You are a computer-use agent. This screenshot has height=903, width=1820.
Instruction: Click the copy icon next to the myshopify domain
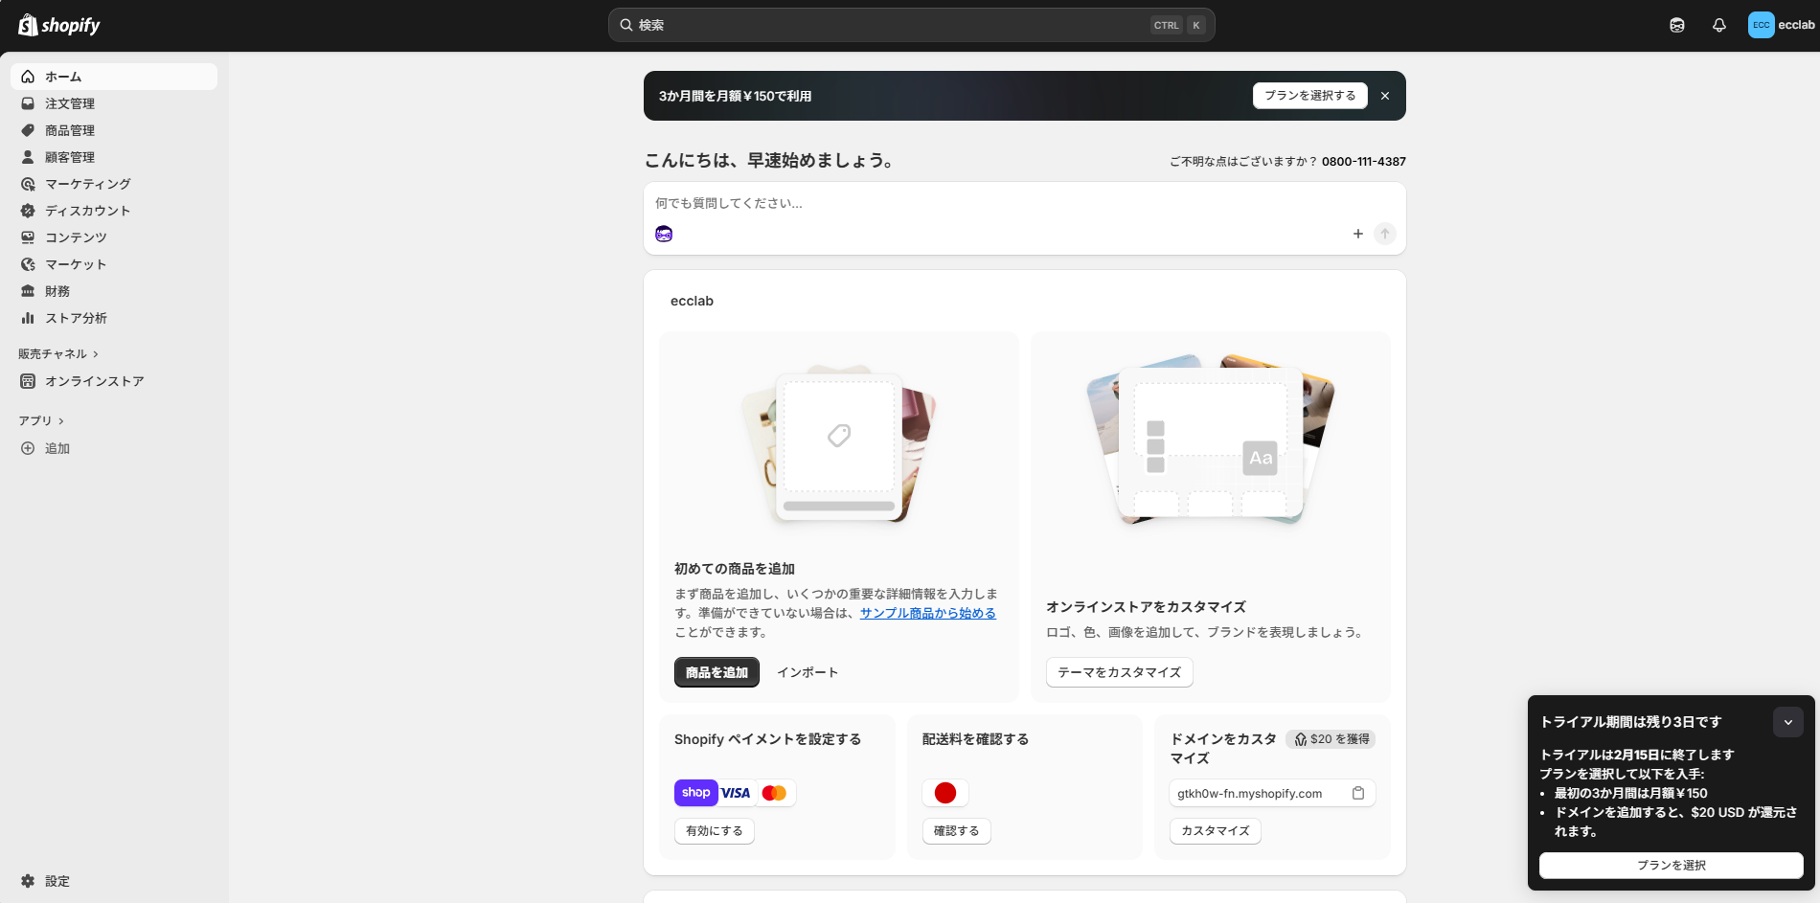(x=1357, y=793)
